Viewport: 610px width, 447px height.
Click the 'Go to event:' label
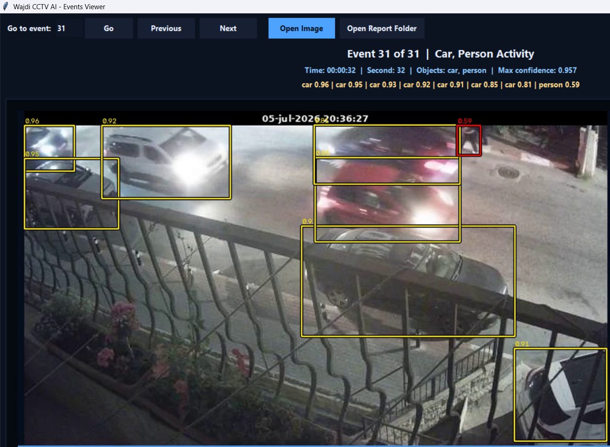(29, 28)
